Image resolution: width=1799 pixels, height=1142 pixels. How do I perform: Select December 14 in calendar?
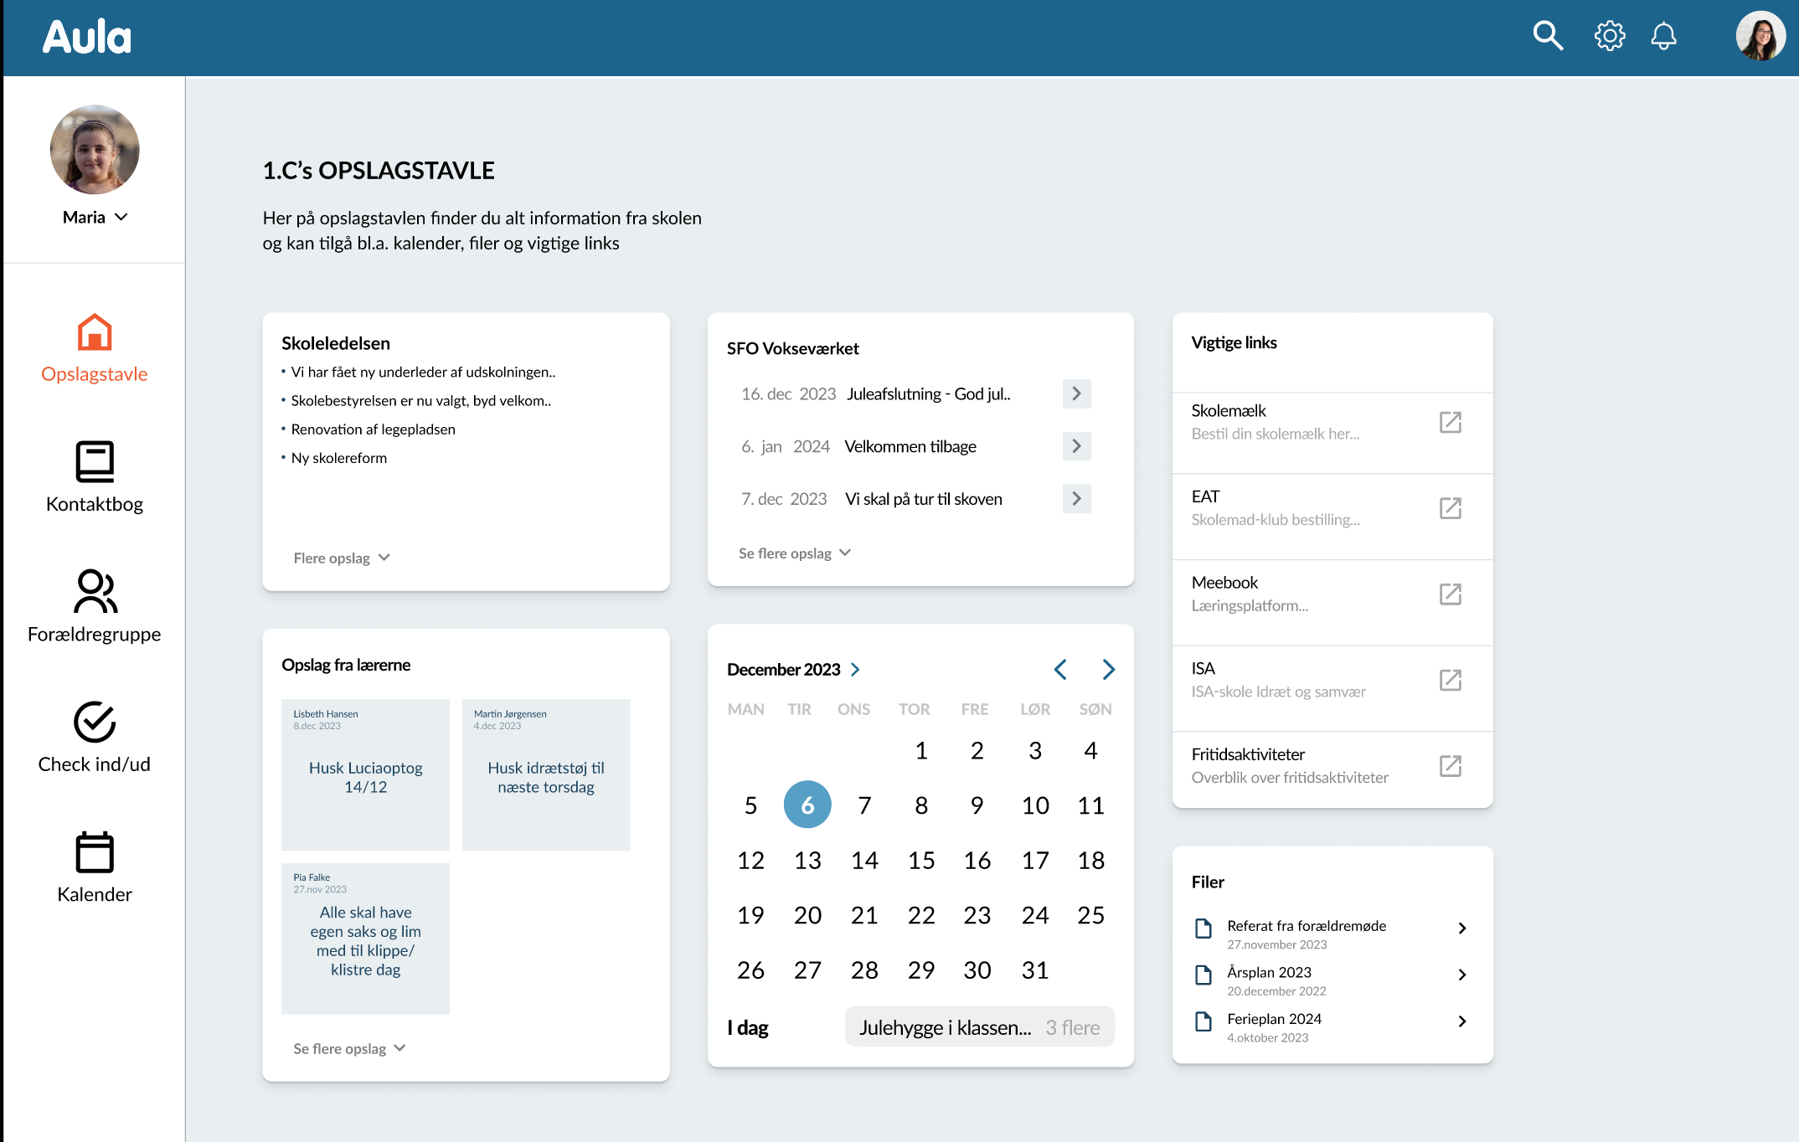point(864,861)
